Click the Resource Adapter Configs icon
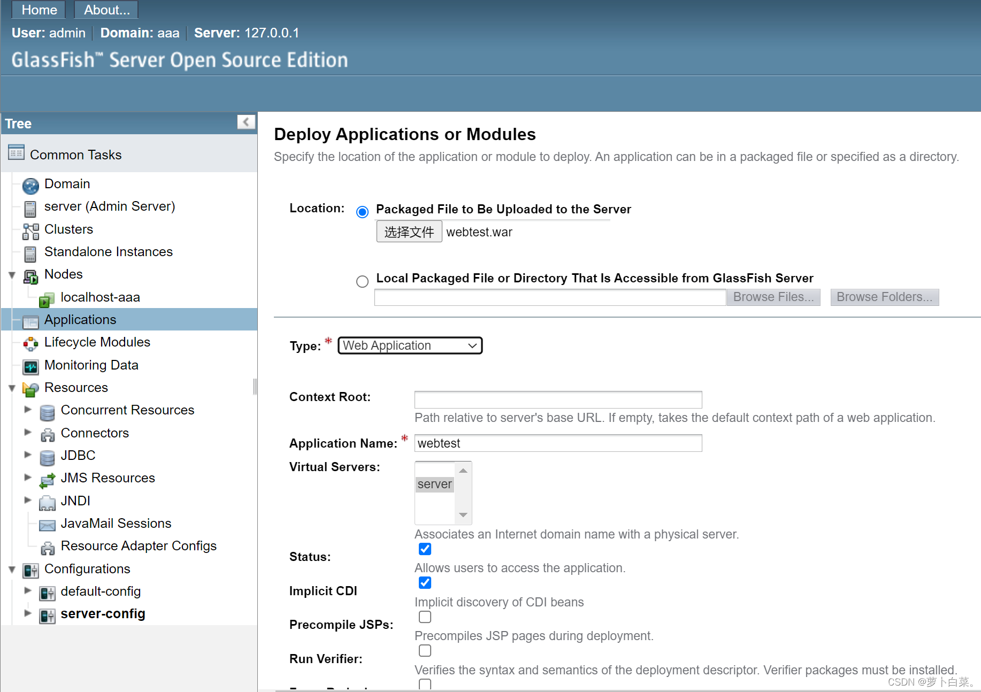The height and width of the screenshot is (692, 981). coord(47,548)
